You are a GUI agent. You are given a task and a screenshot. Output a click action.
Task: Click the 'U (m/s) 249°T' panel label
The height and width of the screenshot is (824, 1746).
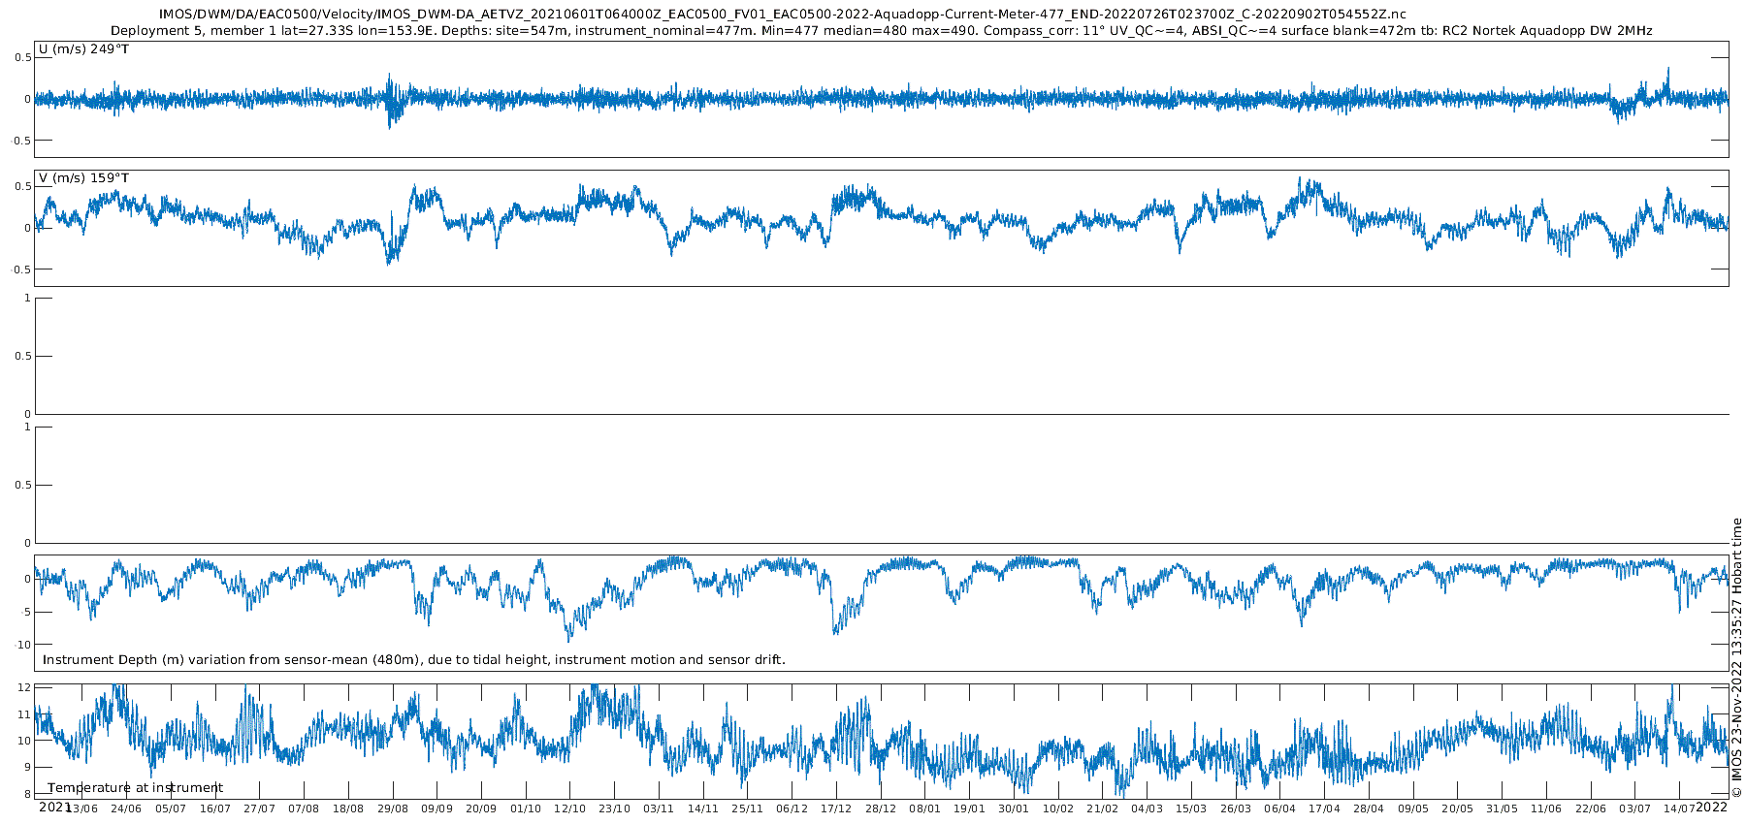point(83,49)
